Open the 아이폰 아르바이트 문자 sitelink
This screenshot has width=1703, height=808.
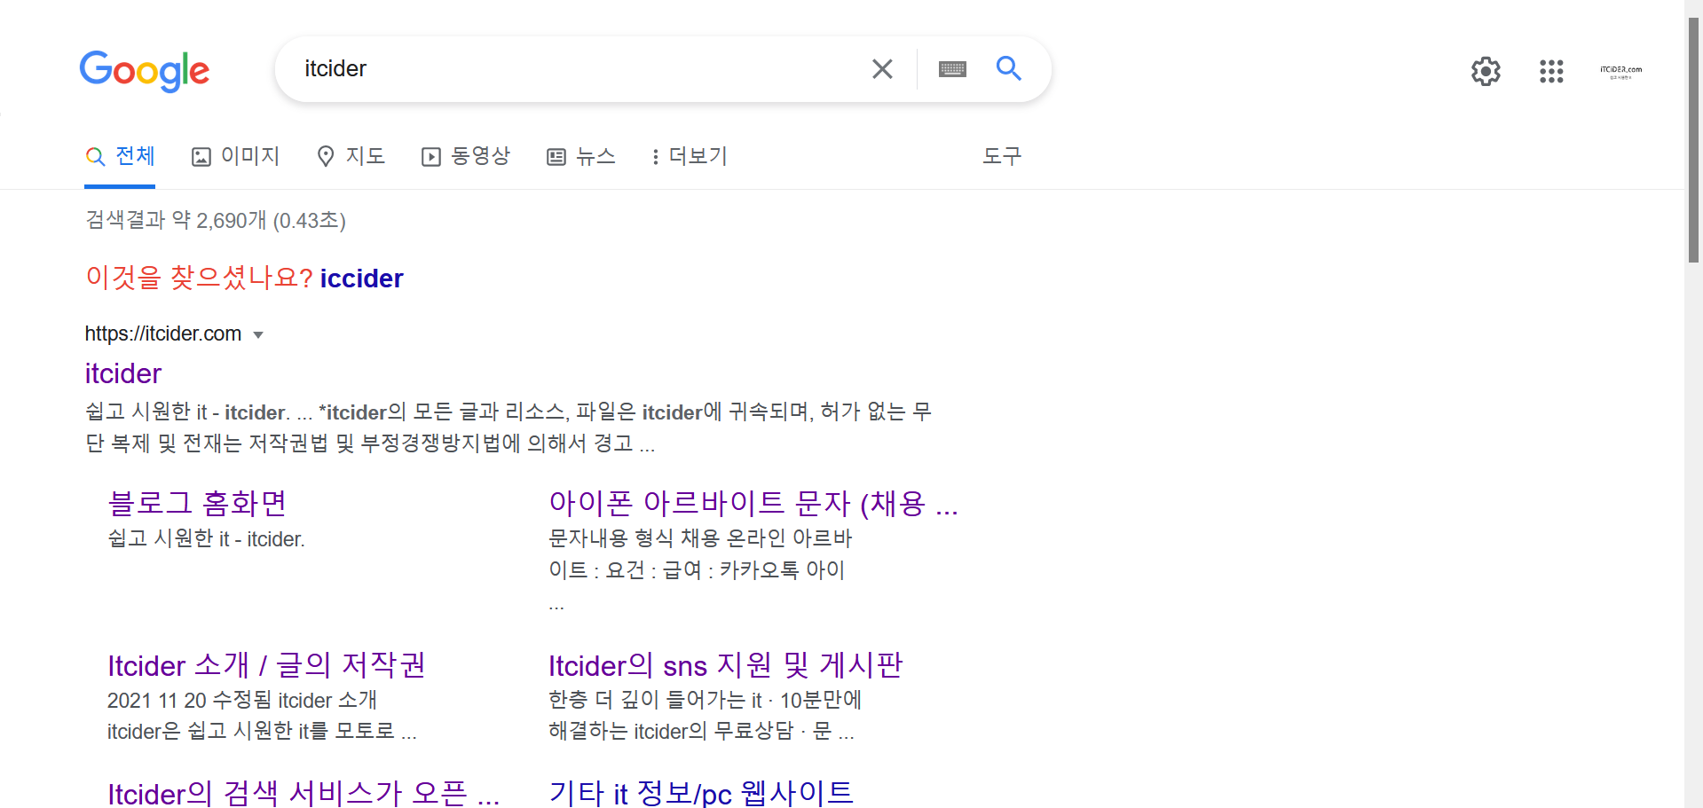[753, 503]
